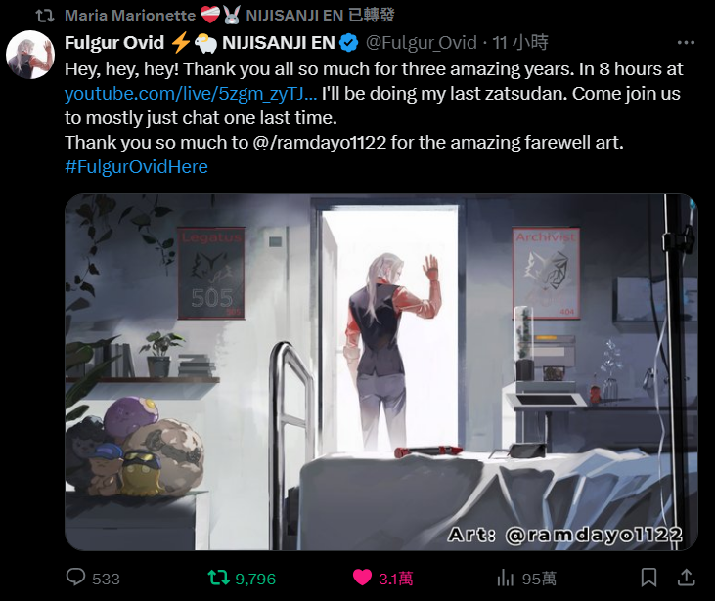The height and width of the screenshot is (601, 715).
Task: Click the 533 replies count
Action: tap(106, 579)
